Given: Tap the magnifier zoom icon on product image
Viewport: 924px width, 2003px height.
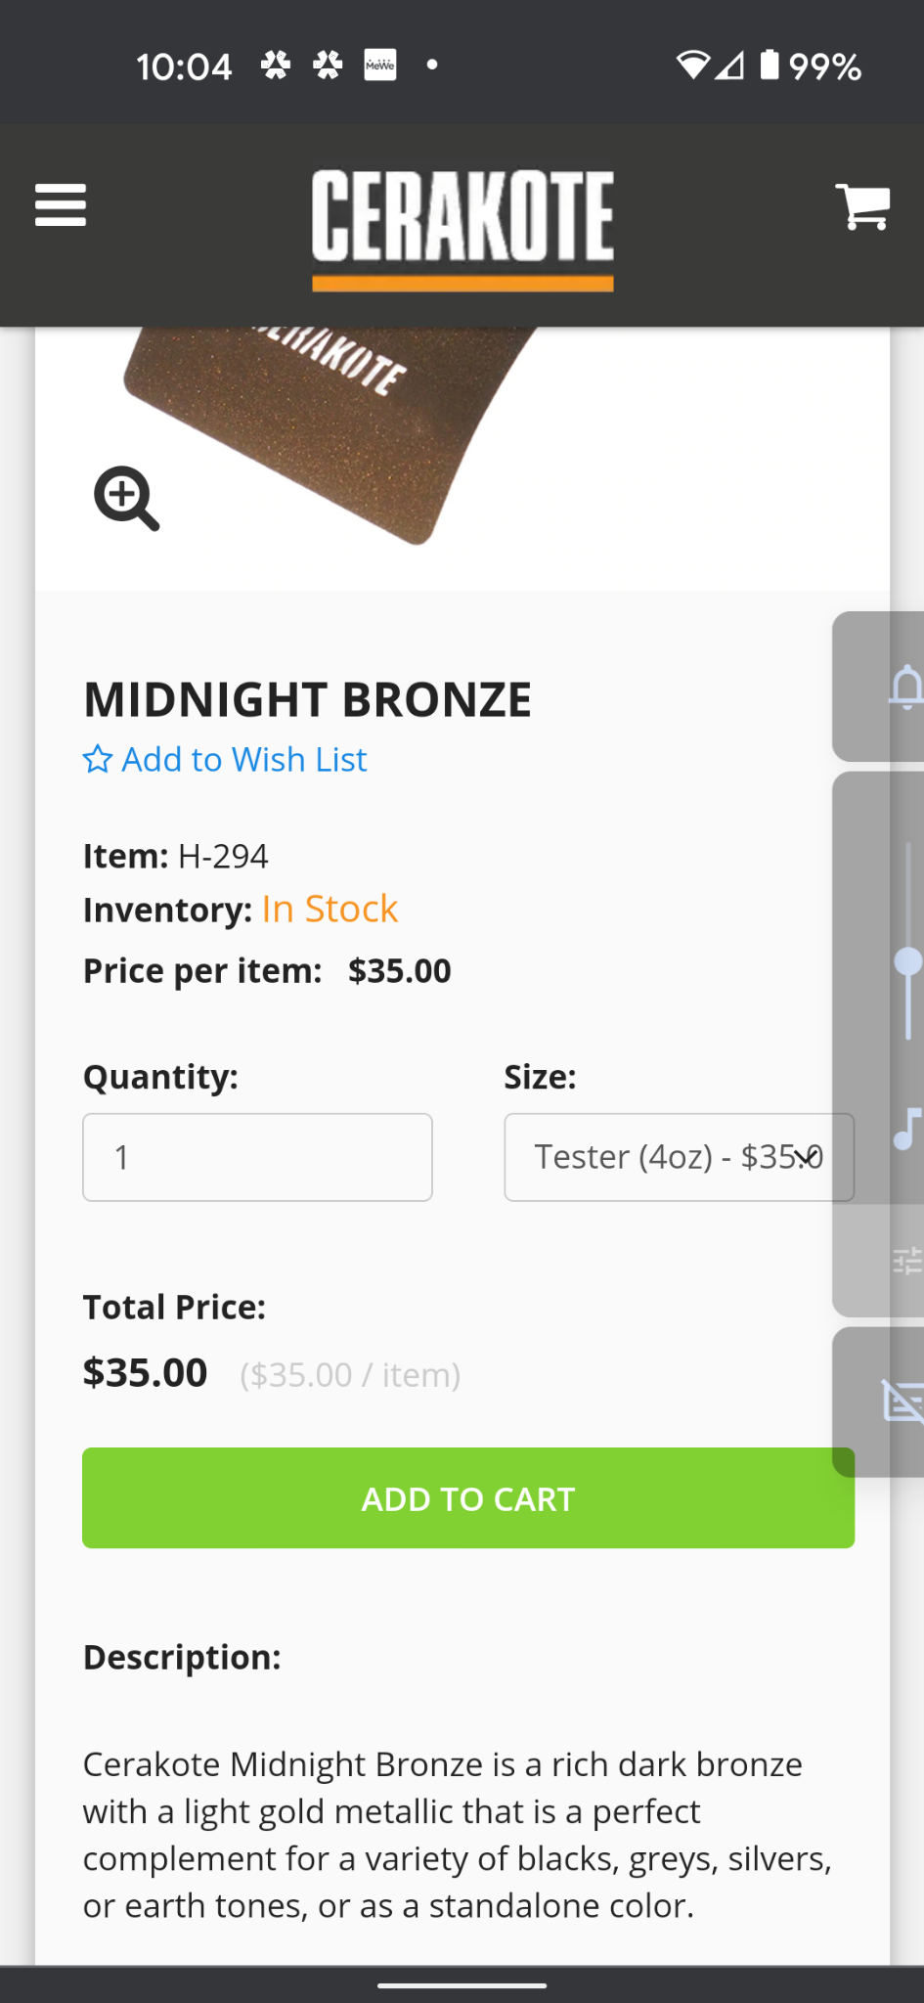Looking at the screenshot, I should pos(126,499).
